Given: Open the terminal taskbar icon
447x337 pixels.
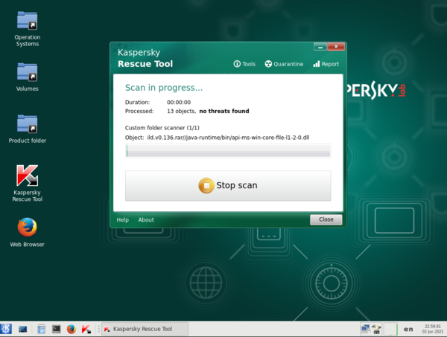Looking at the screenshot, I should click(x=57, y=329).
